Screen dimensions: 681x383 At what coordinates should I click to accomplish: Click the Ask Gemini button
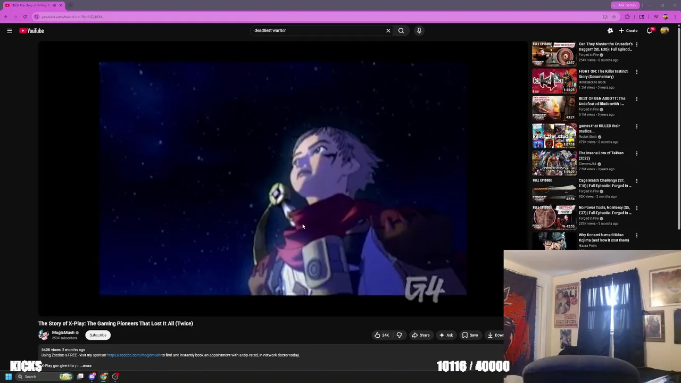point(625,5)
